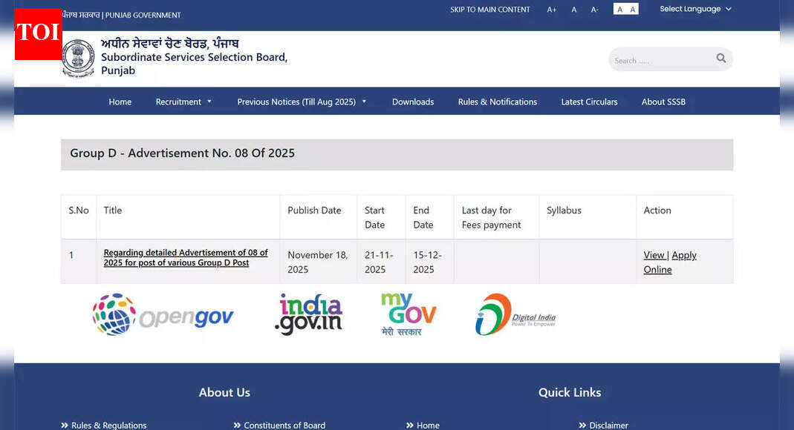This screenshot has height=430, width=794.
Task: Click the search magnifier icon
Action: (x=720, y=58)
